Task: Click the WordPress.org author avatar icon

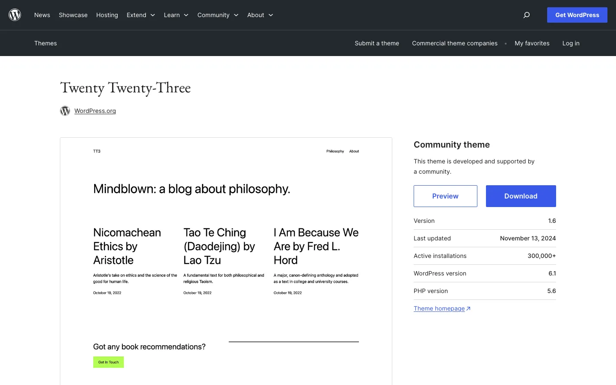Action: (65, 111)
